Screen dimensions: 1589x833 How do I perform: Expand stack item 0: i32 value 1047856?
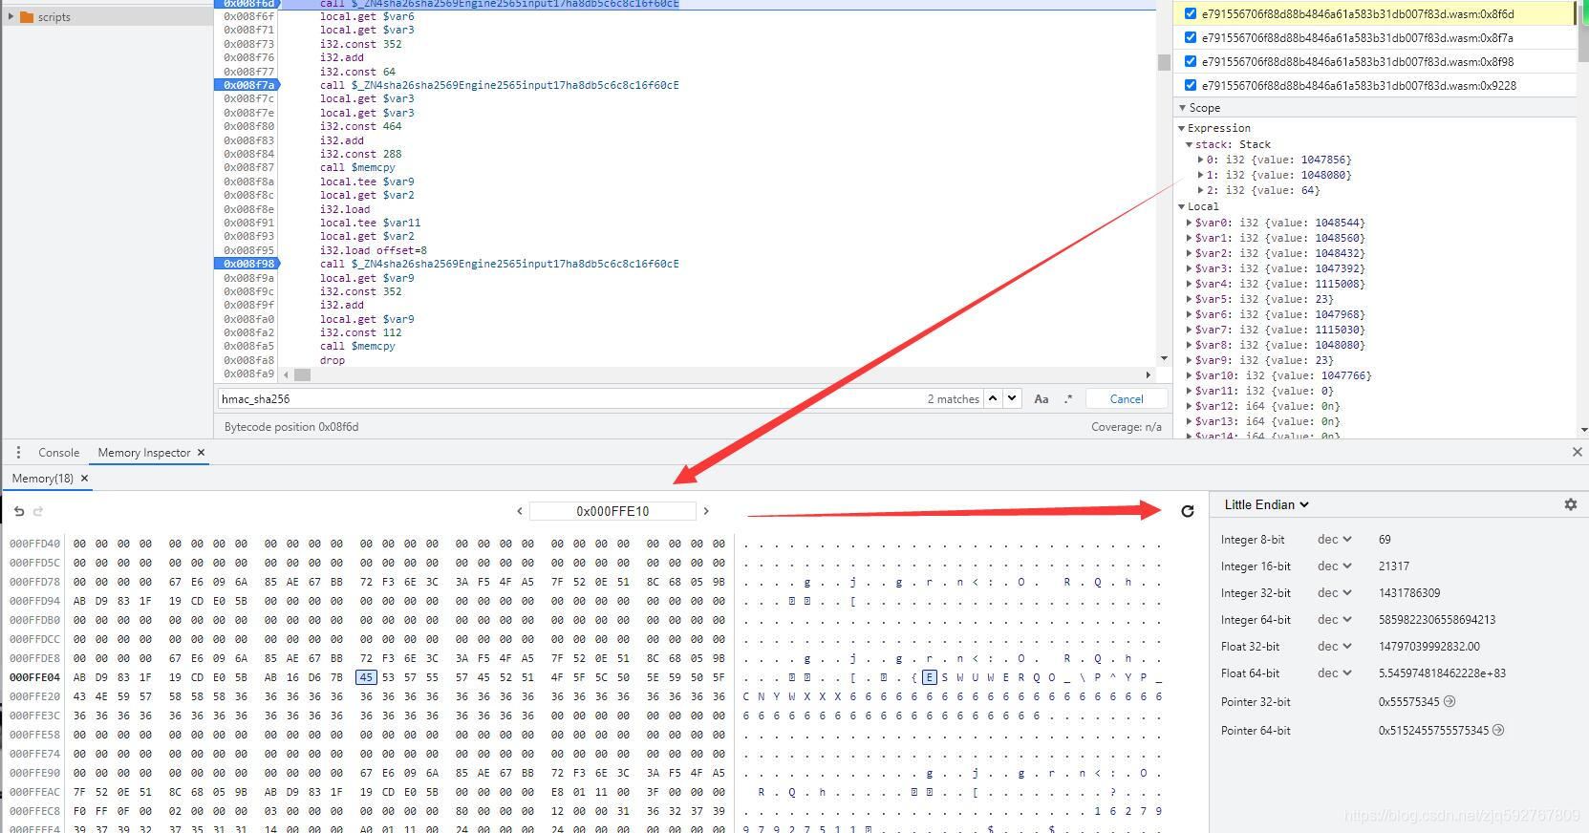click(1201, 160)
